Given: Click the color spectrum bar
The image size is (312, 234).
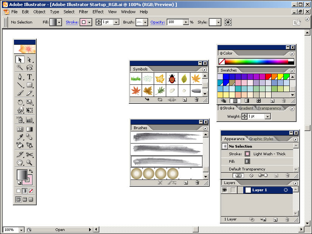Looking at the screenshot, I should [x=256, y=61].
